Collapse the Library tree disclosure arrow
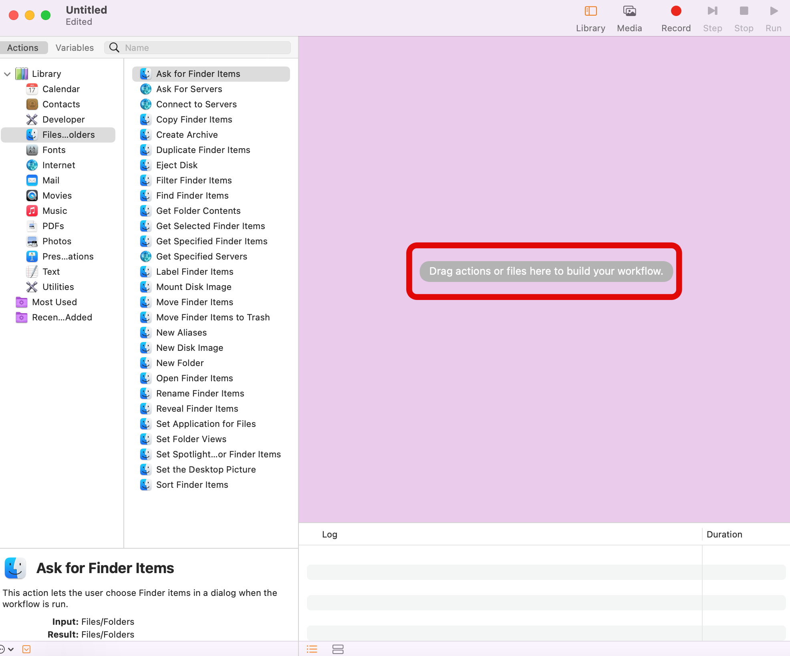This screenshot has height=656, width=790. tap(7, 74)
